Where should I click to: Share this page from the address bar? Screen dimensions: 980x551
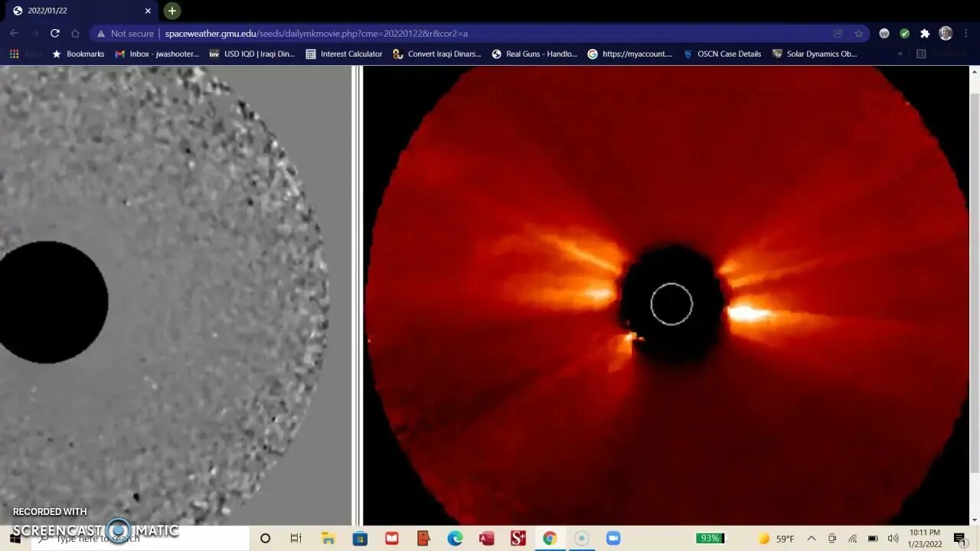pos(838,33)
